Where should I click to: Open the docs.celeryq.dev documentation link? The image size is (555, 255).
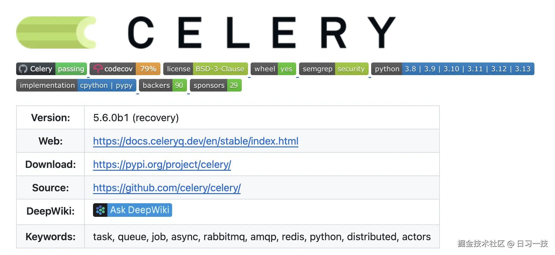pyautogui.click(x=196, y=141)
